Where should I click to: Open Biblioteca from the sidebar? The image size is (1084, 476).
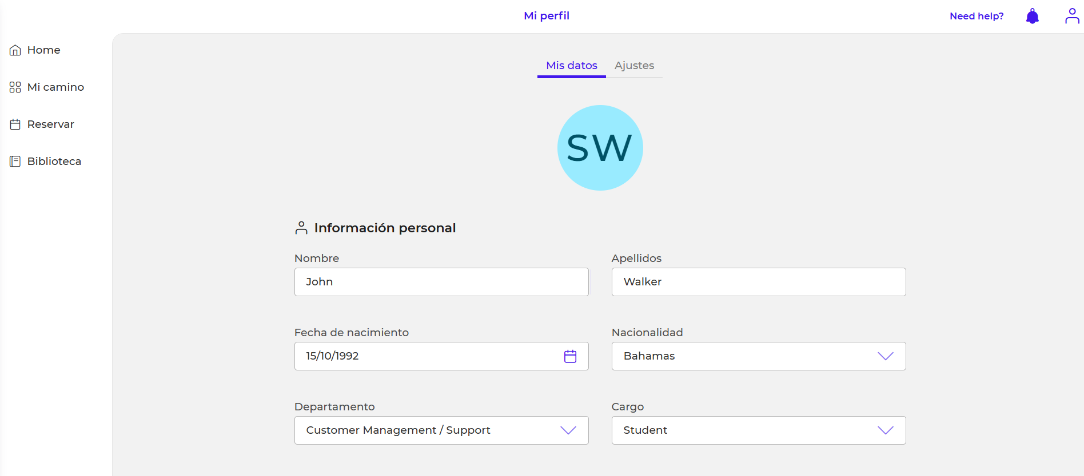coord(54,162)
